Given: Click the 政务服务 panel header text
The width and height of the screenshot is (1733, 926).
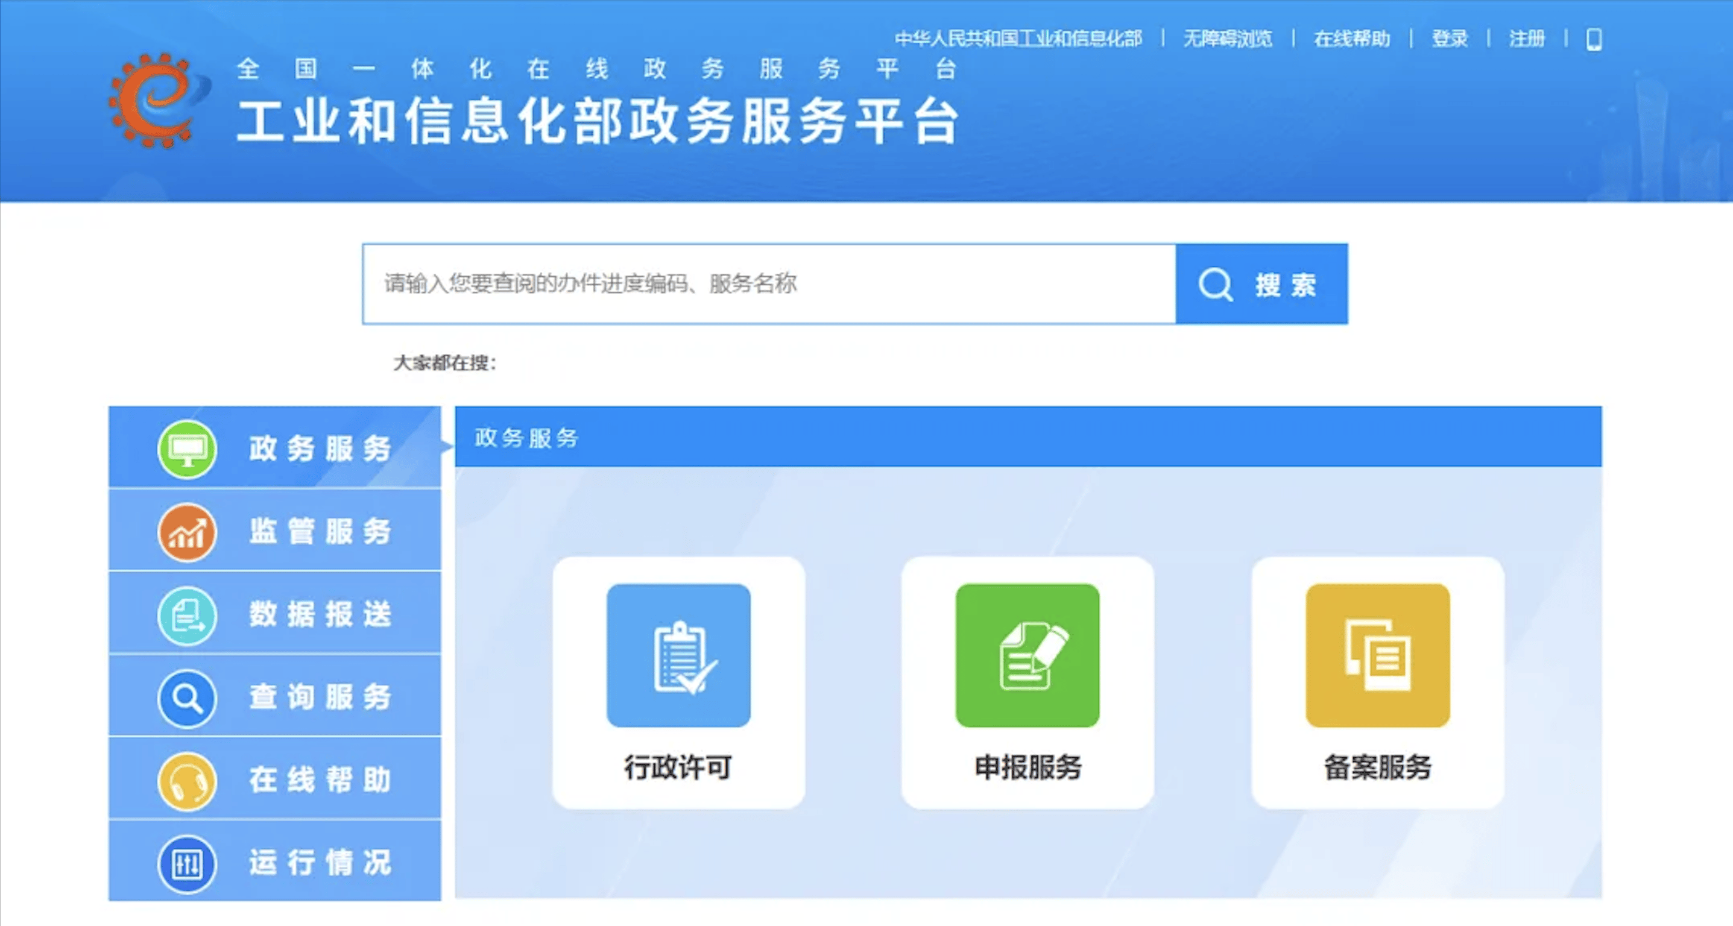Looking at the screenshot, I should pos(527,438).
